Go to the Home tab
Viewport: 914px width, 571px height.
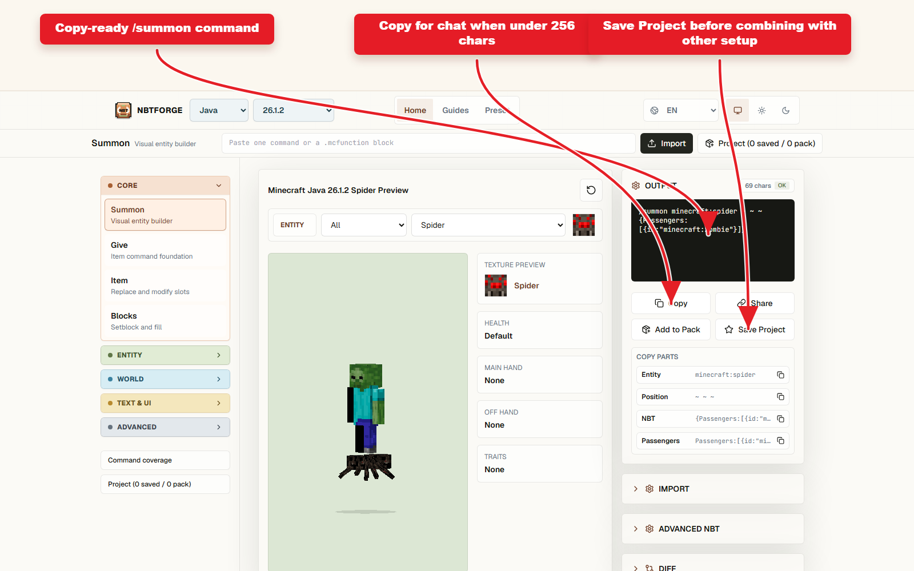[415, 110]
